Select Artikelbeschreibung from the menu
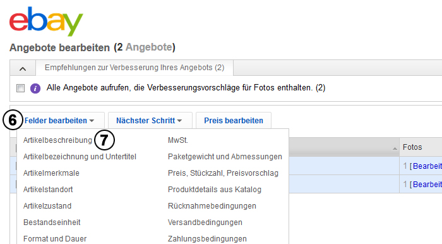This screenshot has height=244, width=442. pos(57,140)
